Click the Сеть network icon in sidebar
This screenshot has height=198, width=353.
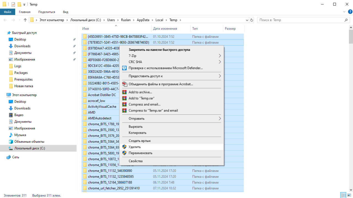pyautogui.click(x=9, y=157)
